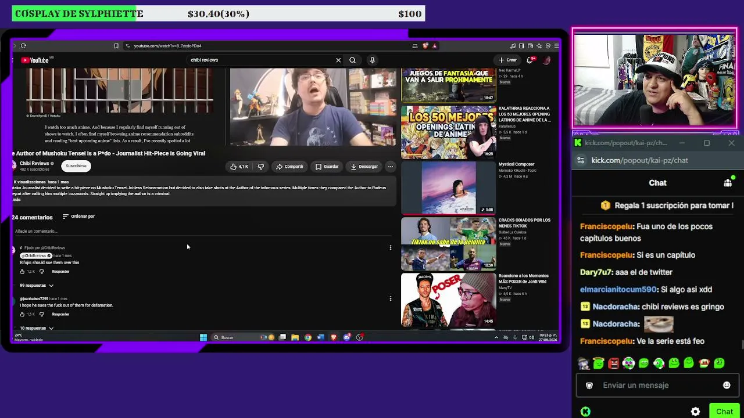744x418 pixels.
Task: Dislike the 'Rifujin should sue them' comment
Action: (x=41, y=272)
